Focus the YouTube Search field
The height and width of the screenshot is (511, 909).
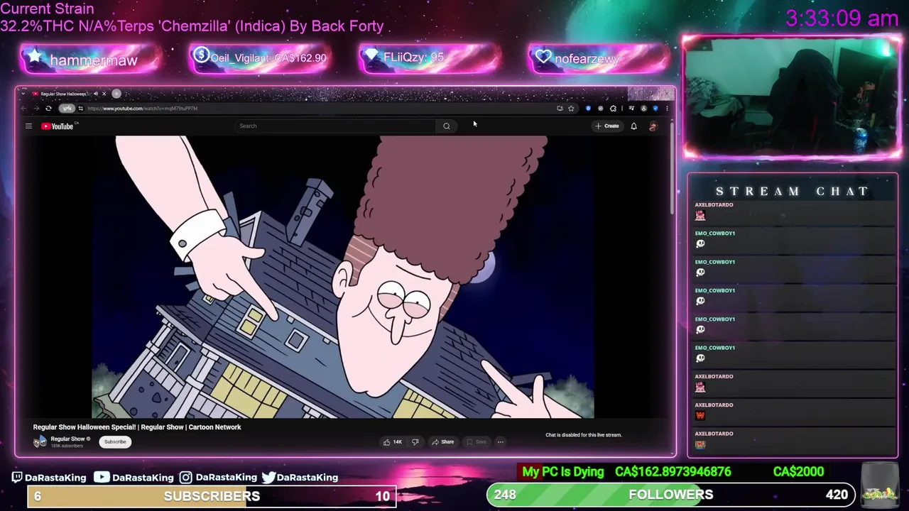(336, 126)
